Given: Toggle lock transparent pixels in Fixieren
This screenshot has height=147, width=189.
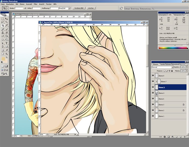Looking at the screenshot, I should point(164,71).
